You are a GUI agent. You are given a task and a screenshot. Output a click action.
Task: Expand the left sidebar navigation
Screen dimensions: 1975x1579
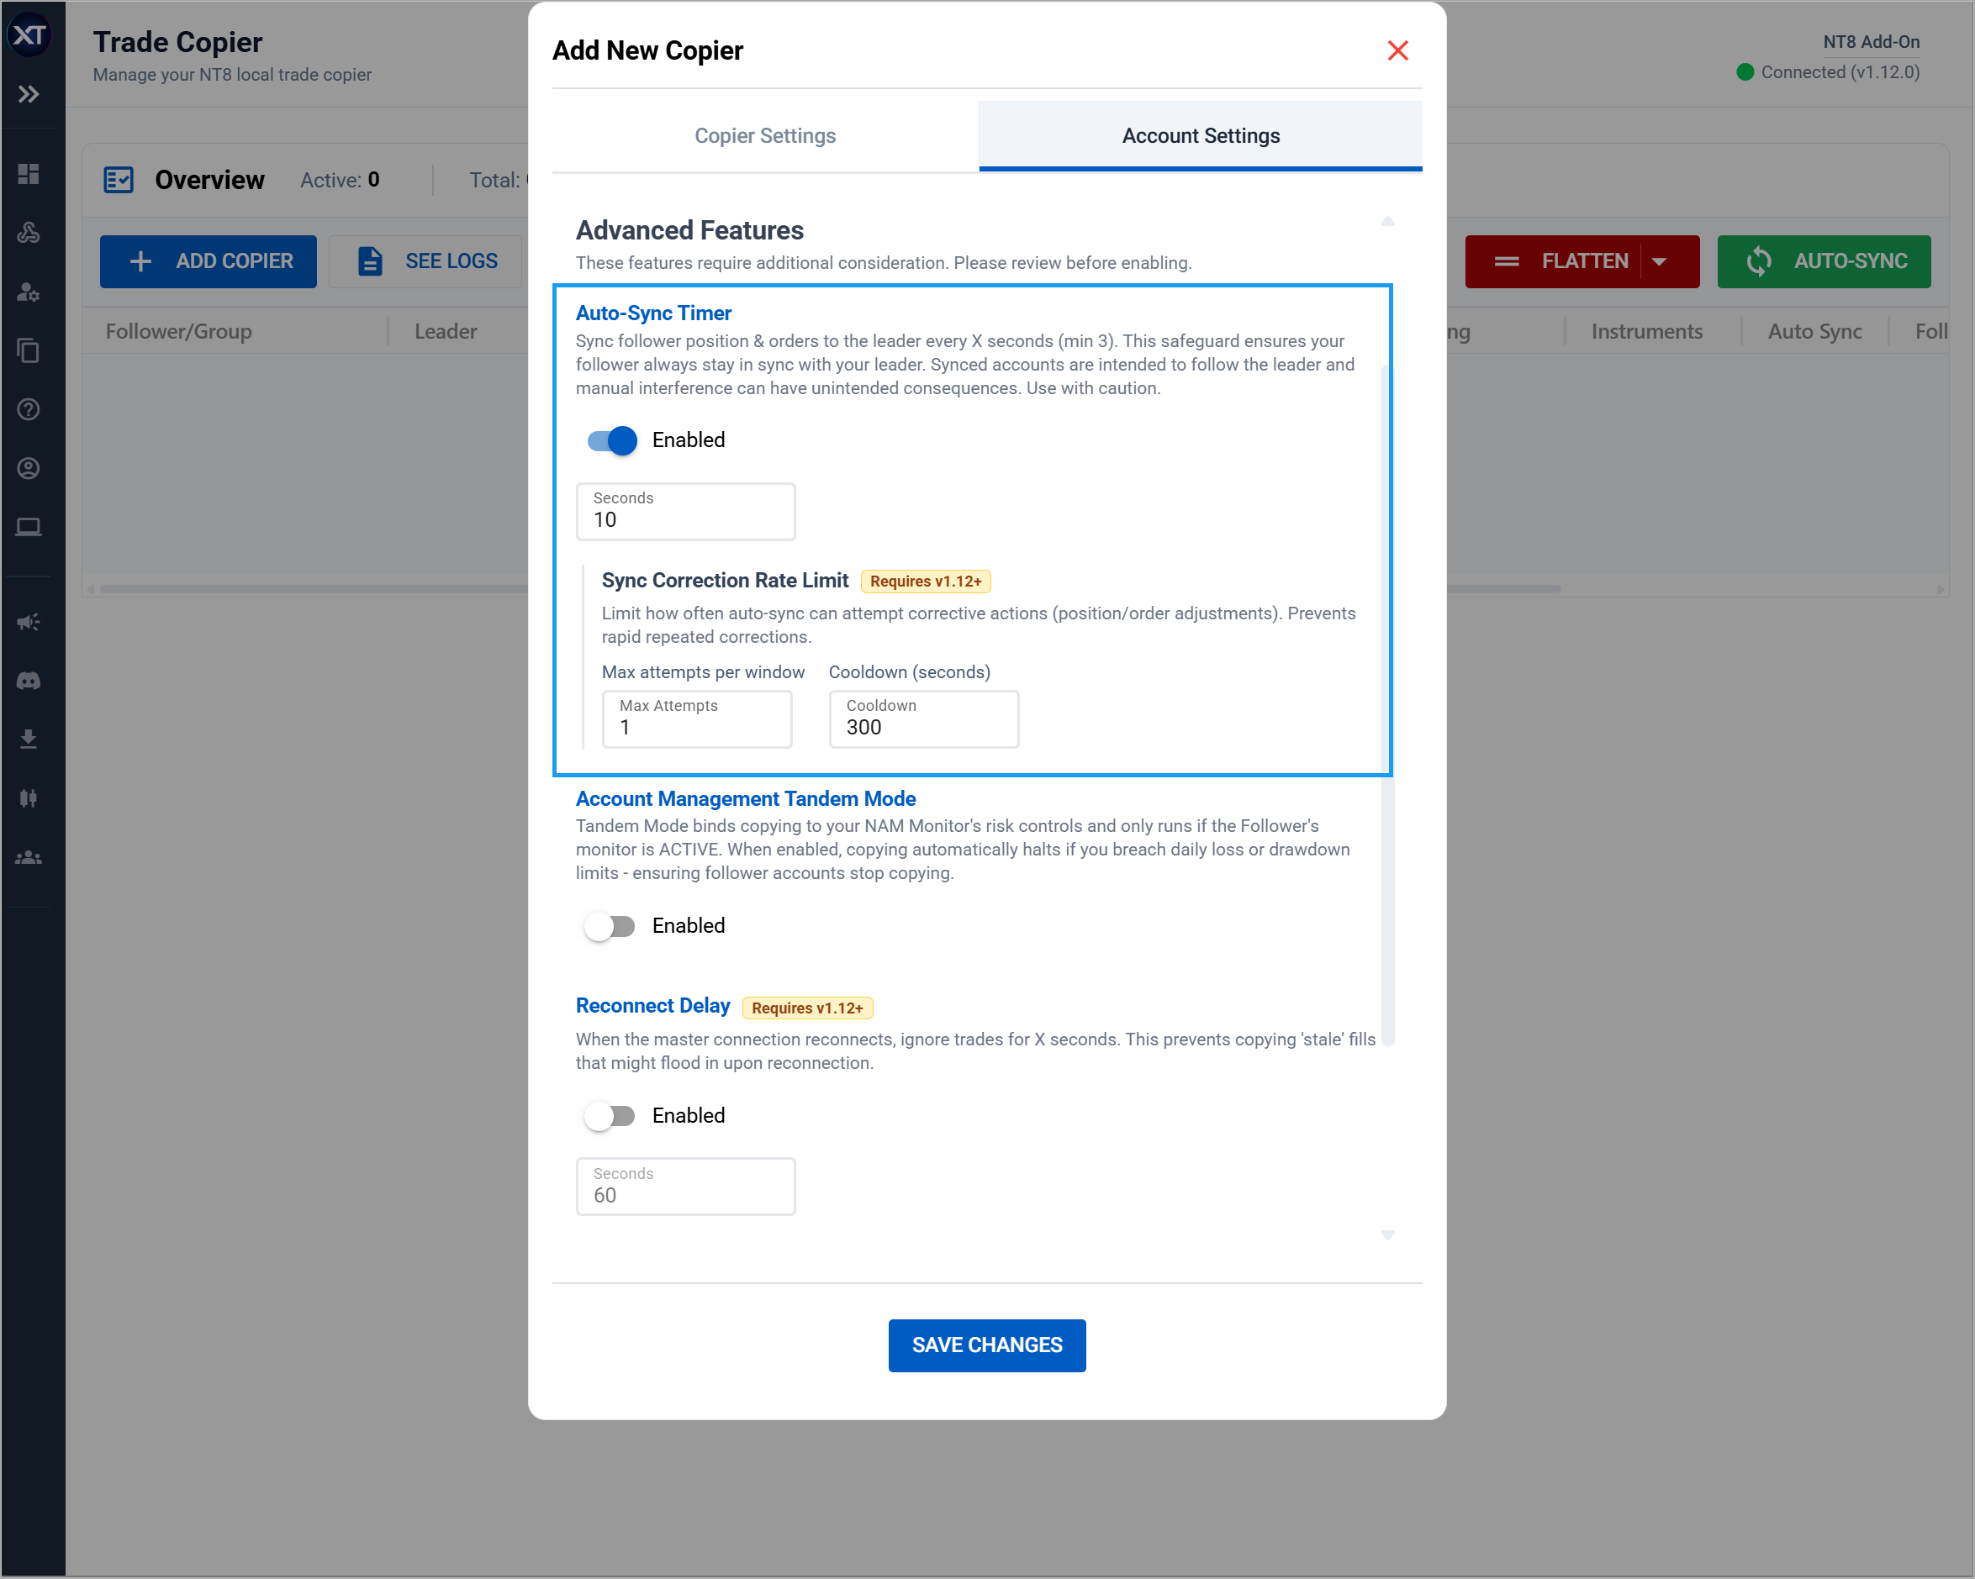click(29, 93)
